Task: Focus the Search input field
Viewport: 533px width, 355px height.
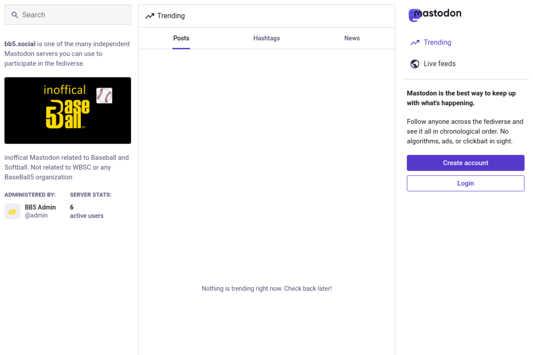Action: 68,15
